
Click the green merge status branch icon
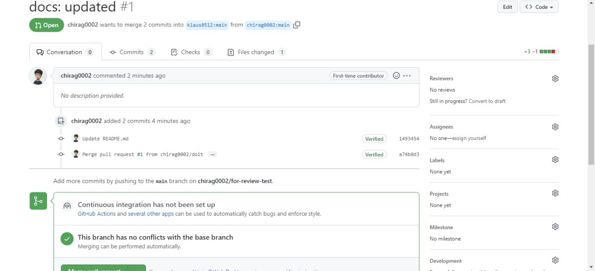click(x=38, y=201)
